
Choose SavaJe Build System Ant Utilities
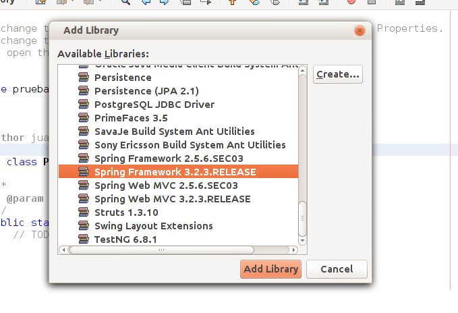[x=178, y=131]
